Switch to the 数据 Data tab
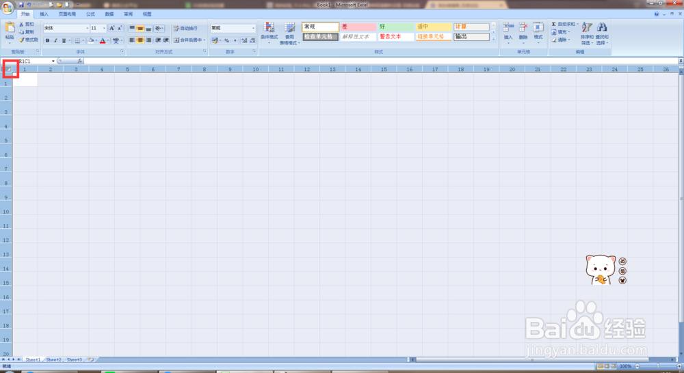Viewport: 684px width, 373px height. pyautogui.click(x=109, y=14)
